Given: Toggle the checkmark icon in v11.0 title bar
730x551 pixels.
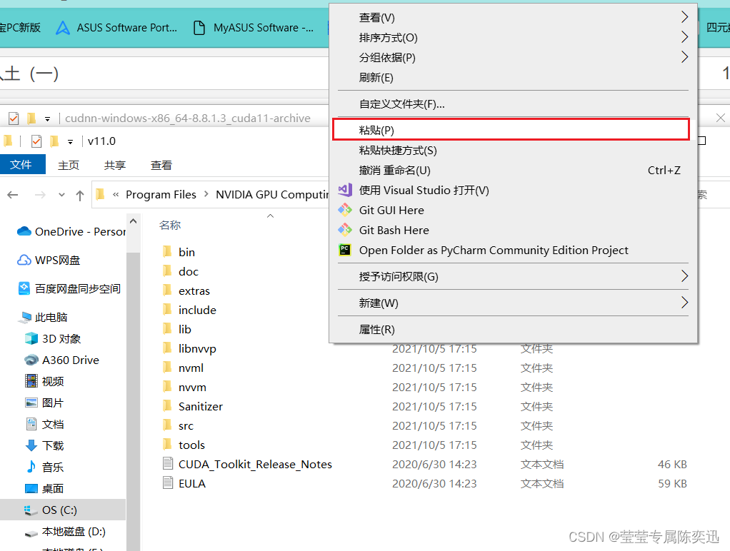Looking at the screenshot, I should [x=36, y=141].
